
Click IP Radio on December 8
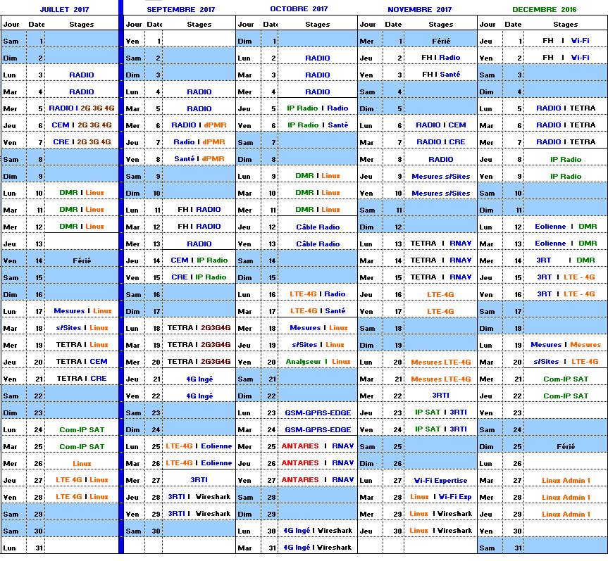coord(566,159)
